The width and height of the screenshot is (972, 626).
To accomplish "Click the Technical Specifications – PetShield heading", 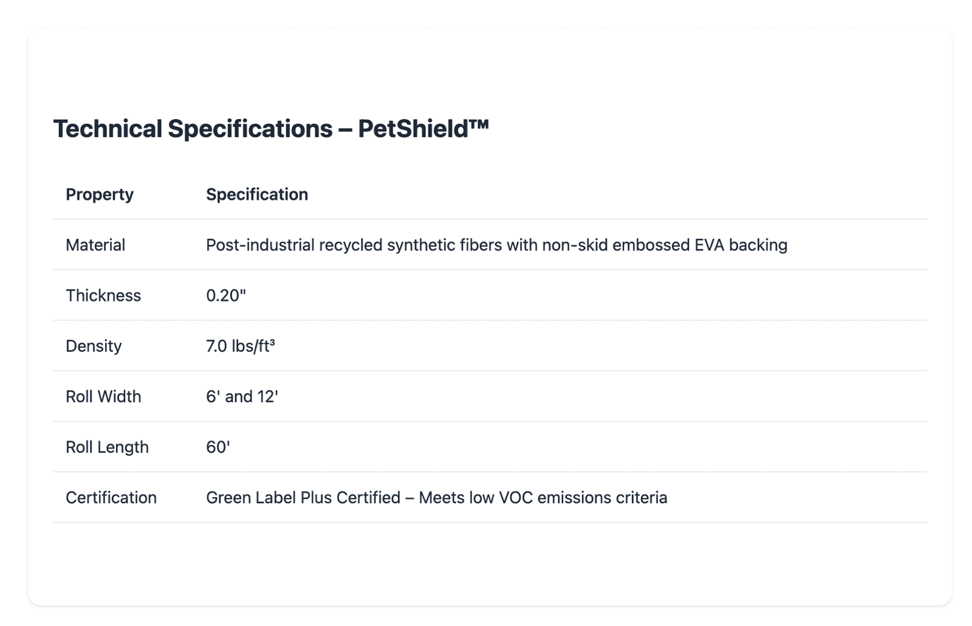I will point(270,129).
